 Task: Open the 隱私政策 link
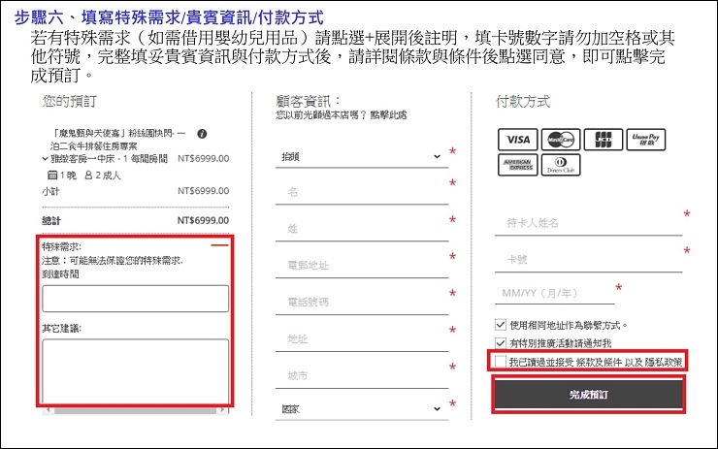click(664, 362)
